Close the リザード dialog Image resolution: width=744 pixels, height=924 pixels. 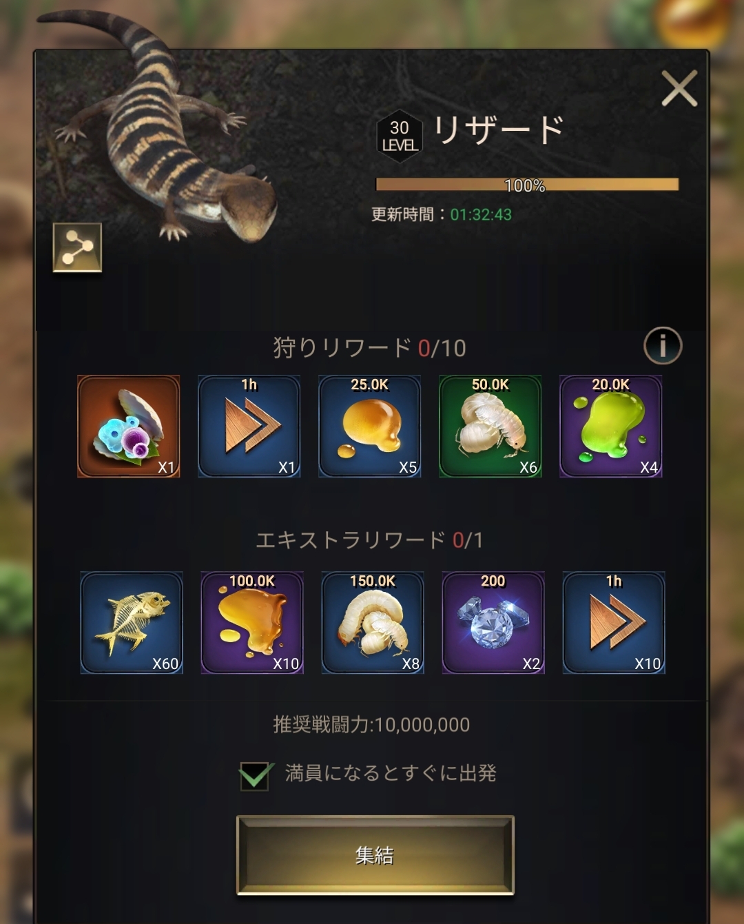(679, 88)
